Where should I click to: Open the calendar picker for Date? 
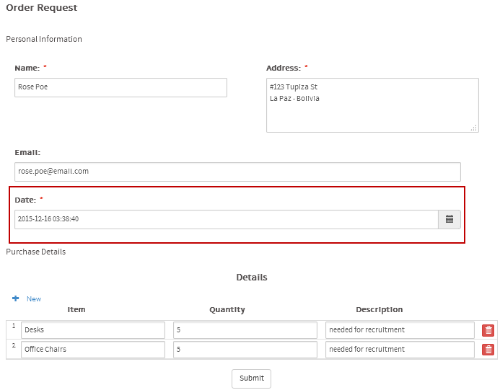(x=449, y=219)
